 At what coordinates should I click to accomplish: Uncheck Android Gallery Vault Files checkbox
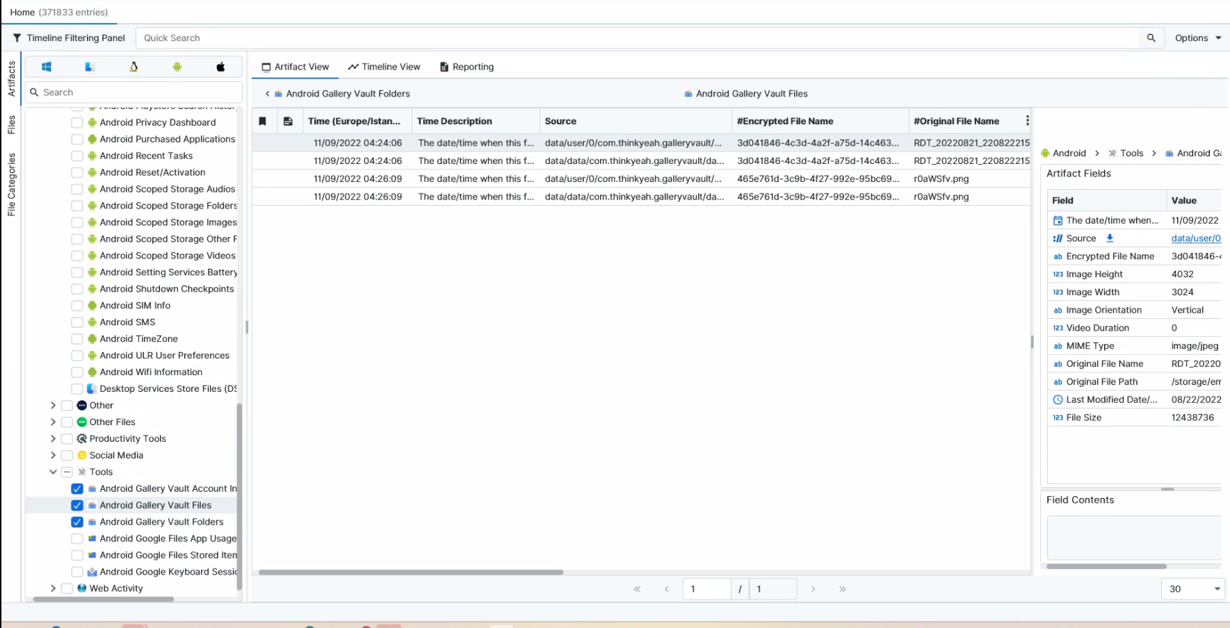coord(77,505)
